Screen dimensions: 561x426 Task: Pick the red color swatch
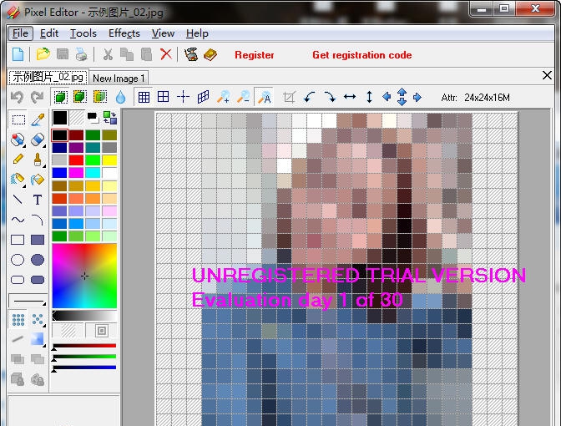tap(76, 160)
